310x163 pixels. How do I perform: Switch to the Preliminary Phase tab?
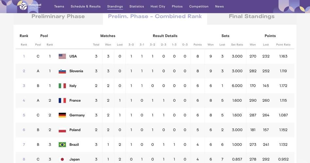(58, 17)
